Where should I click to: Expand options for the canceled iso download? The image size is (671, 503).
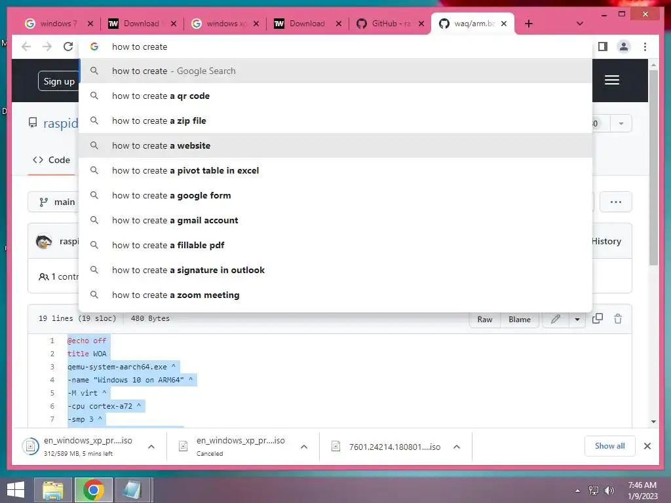[304, 447]
